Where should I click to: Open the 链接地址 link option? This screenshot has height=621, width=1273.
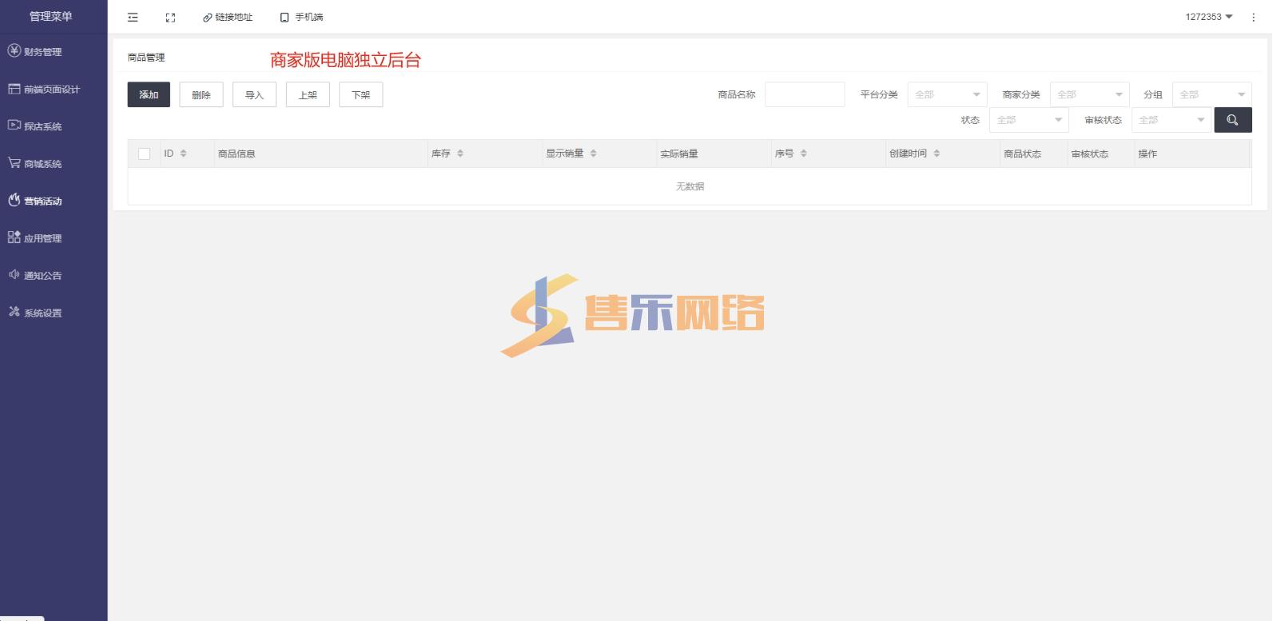pos(228,17)
